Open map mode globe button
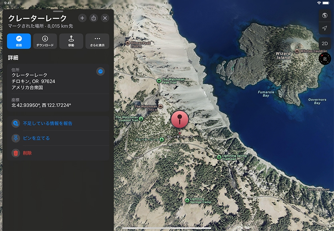The height and width of the screenshot is (231, 334). tap(324, 16)
